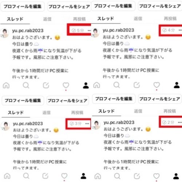182x182 pixels.
Task: Tap the compose icon in the bottom-left panel
Action: click(x=45, y=176)
